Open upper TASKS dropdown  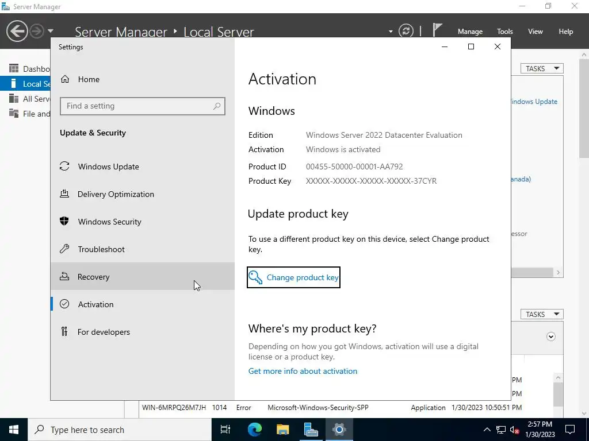click(x=542, y=69)
